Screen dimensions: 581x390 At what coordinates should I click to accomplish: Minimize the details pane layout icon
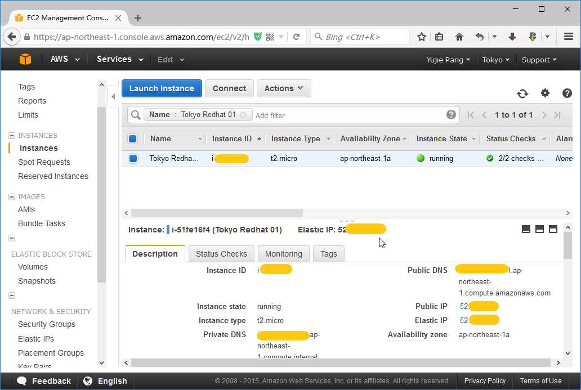click(x=526, y=229)
